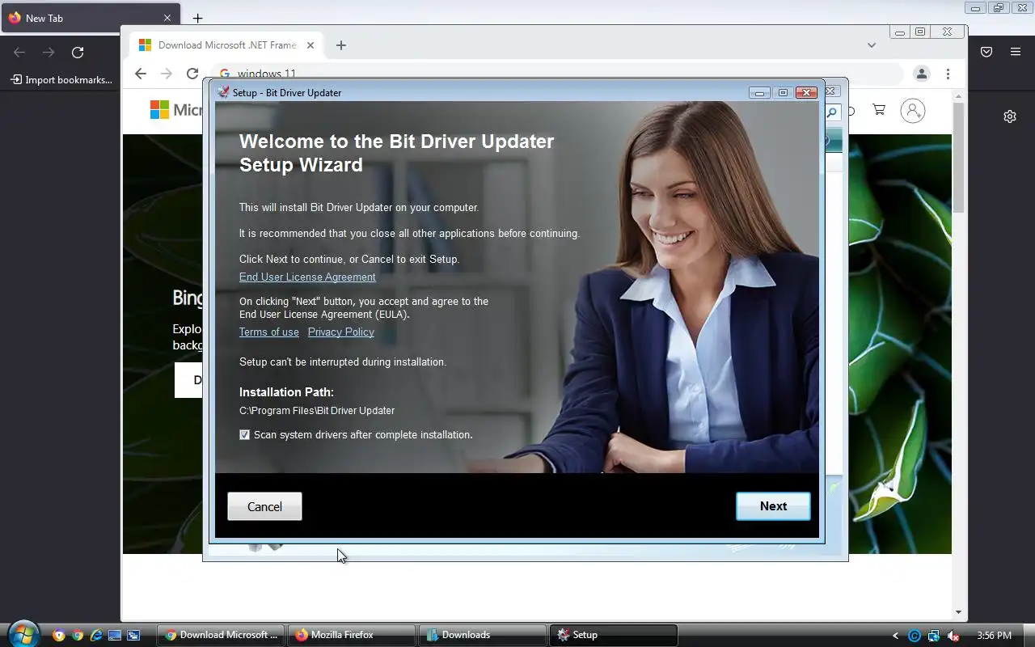The image size is (1035, 647).
Task: Click the network tray icon
Action: [x=934, y=636]
